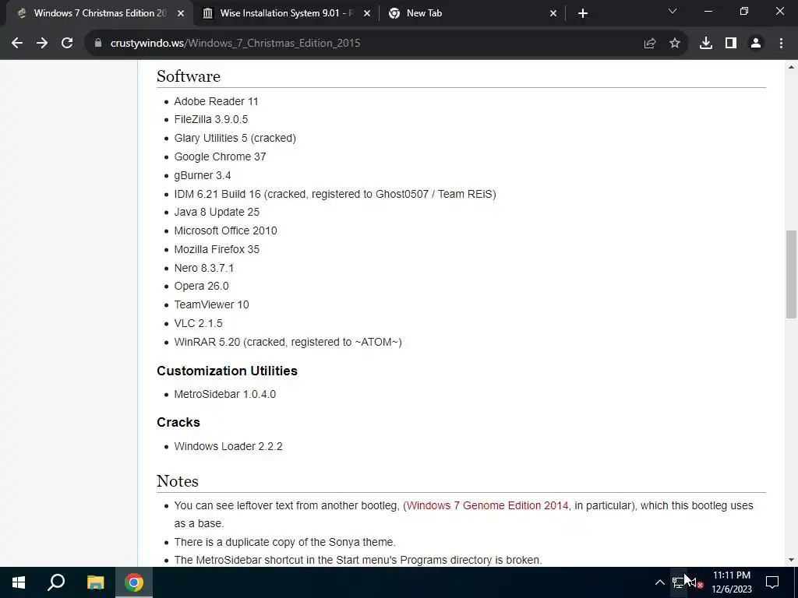The width and height of the screenshot is (798, 598).
Task: Click the WinRAR 5.20 entry
Action: [x=288, y=342]
